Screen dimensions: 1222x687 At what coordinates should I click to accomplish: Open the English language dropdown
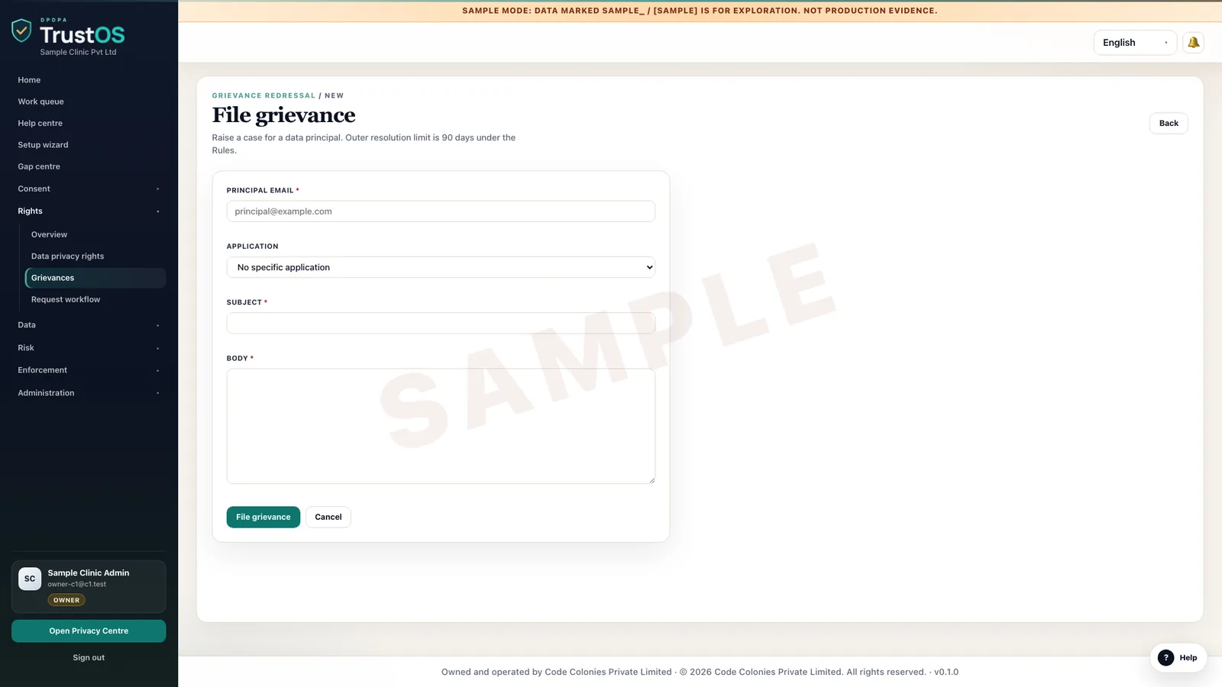pyautogui.click(x=1135, y=43)
